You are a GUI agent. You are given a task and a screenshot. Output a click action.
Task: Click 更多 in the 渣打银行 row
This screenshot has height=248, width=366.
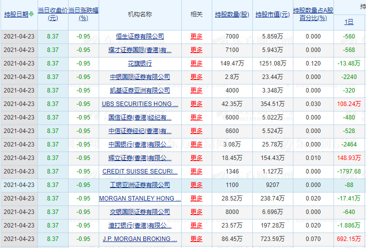196,225
